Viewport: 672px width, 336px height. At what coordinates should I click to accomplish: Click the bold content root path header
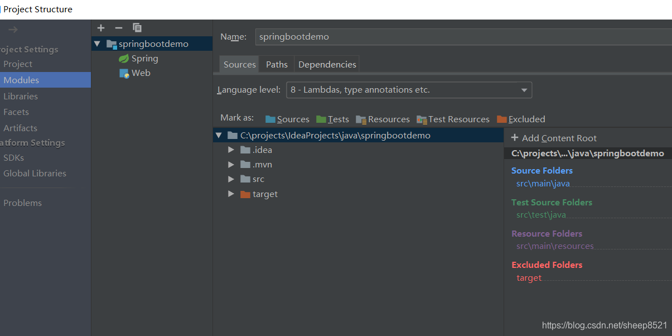coord(588,153)
